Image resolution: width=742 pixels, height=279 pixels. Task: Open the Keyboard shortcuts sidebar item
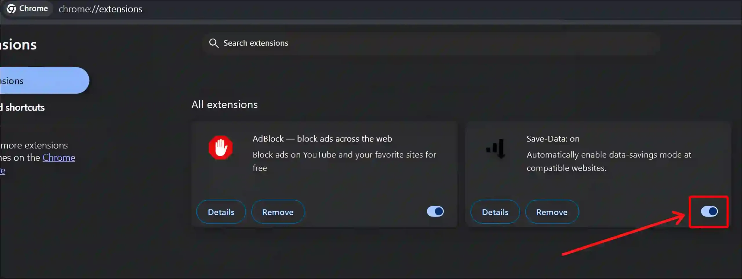coord(23,107)
